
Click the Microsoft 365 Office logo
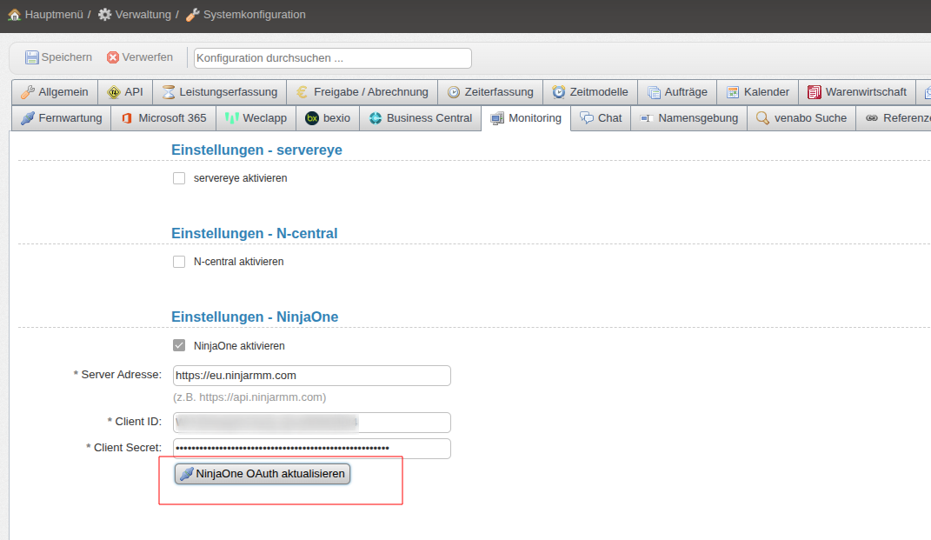(127, 118)
